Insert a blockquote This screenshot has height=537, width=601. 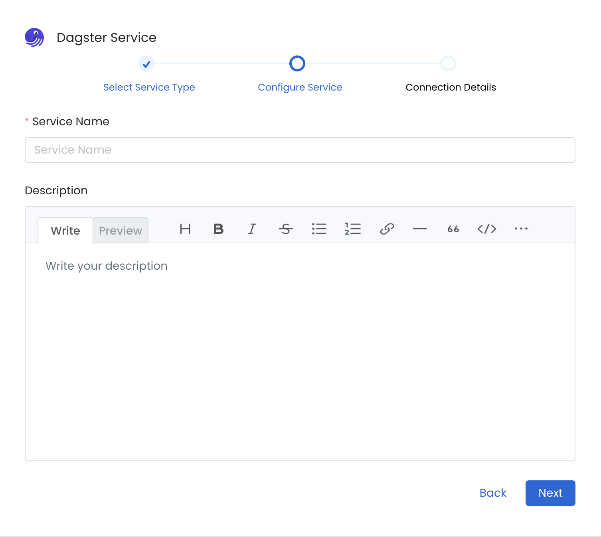tap(453, 229)
